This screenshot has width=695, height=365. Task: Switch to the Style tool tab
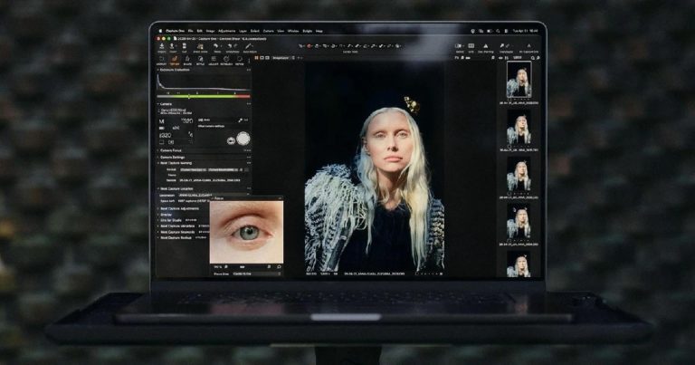click(200, 60)
